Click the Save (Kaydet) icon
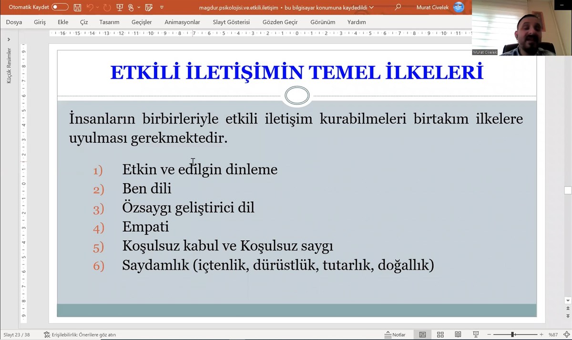The width and height of the screenshot is (572, 340). (x=77, y=8)
